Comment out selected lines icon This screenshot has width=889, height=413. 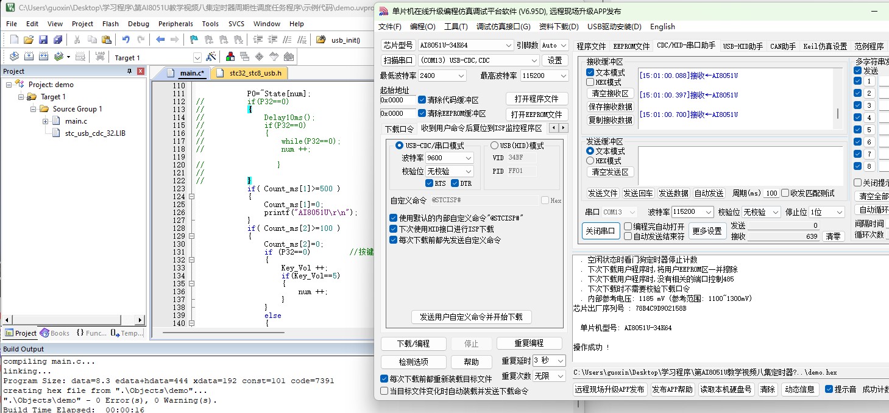click(286, 40)
